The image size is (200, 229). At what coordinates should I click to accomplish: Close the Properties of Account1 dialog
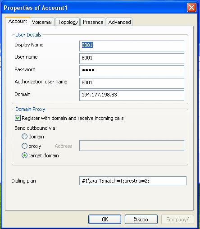click(191, 8)
